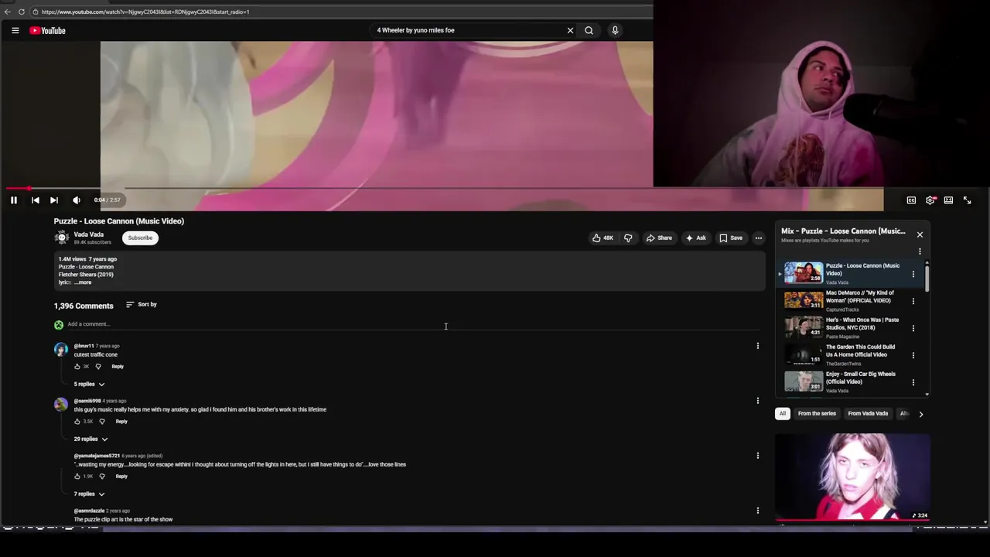The height and width of the screenshot is (557, 990).
Task: Run search with the magnifier icon
Action: pos(589,30)
